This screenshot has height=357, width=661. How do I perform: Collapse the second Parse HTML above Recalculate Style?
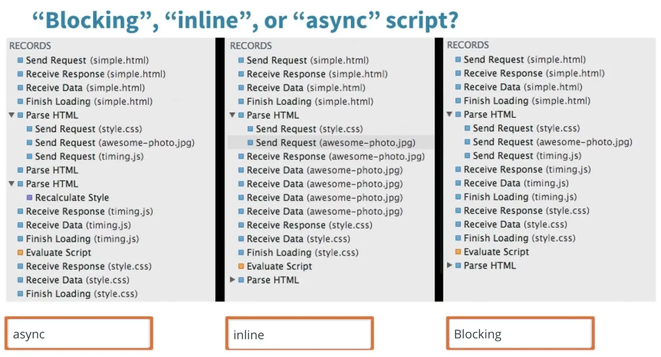click(x=12, y=184)
